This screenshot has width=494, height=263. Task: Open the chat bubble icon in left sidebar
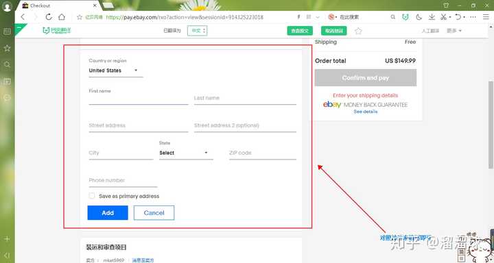coord(7,97)
